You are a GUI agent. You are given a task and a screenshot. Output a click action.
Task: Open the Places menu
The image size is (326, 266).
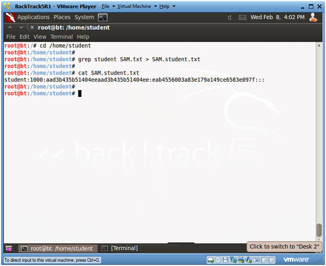62,17
